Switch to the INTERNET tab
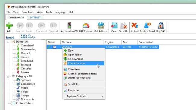196x110 pixels. 35,17
